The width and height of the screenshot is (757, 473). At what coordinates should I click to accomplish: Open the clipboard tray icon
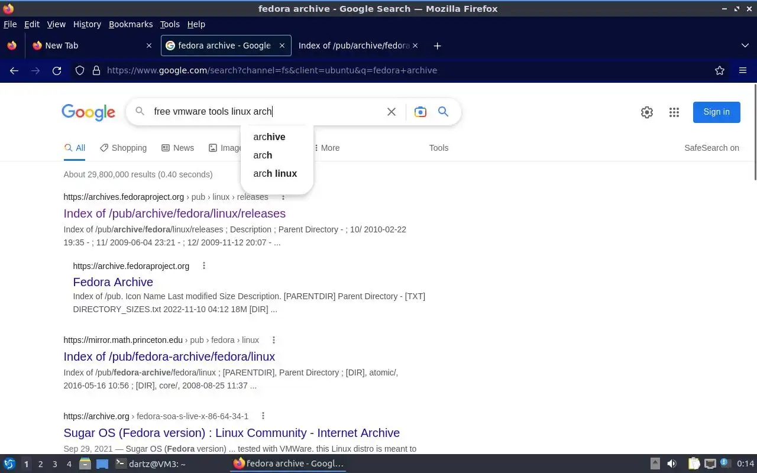pyautogui.click(x=694, y=464)
